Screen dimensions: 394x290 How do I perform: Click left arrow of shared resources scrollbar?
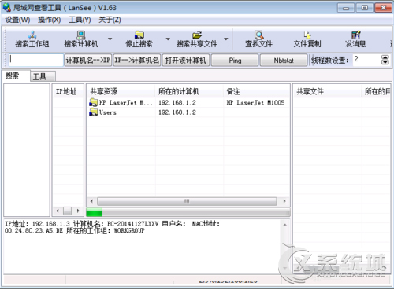[91, 201]
